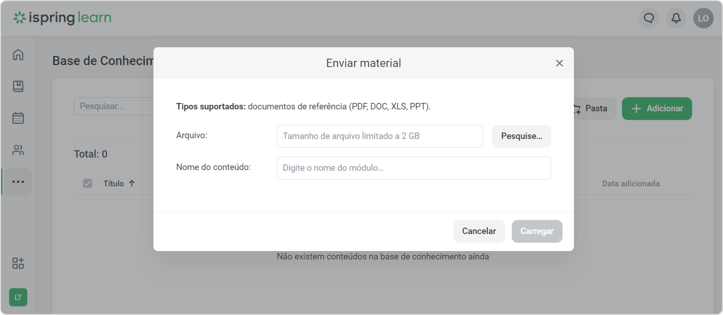Open the Users icon in sidebar

point(18,150)
